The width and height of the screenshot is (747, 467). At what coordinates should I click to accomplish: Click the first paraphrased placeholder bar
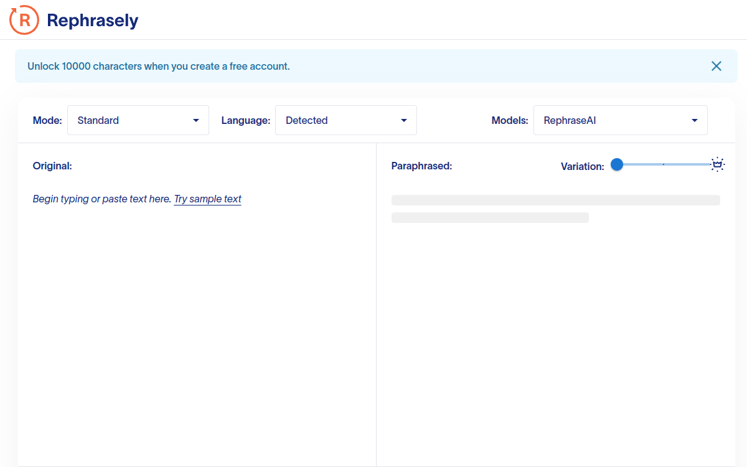[555, 200]
